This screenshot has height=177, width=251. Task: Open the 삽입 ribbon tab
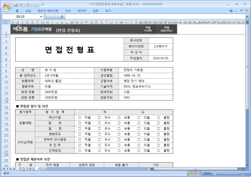[x=28, y=11]
